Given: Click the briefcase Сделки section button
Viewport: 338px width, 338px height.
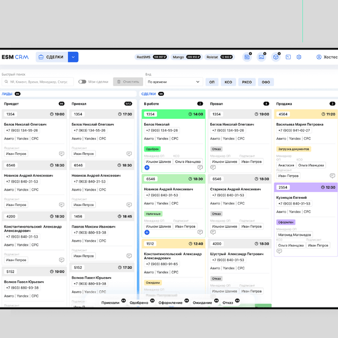Looking at the screenshot, I should tap(52, 57).
